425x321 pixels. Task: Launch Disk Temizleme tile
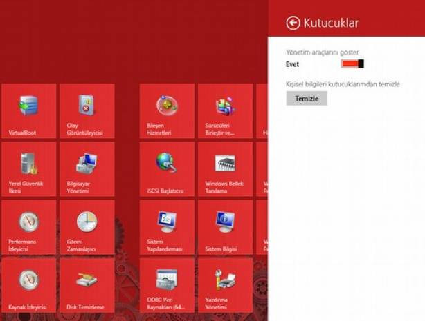87,285
